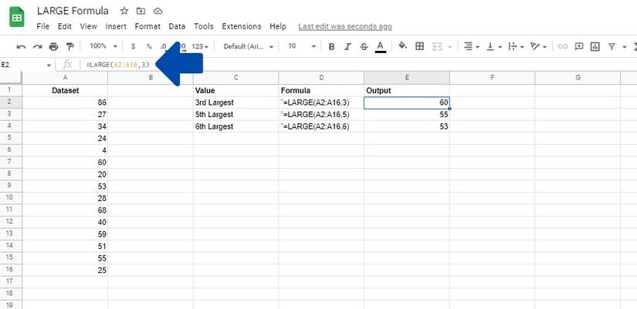Image resolution: width=637 pixels, height=309 pixels.
Task: Select the Output cell showing 60
Action: (x=407, y=103)
